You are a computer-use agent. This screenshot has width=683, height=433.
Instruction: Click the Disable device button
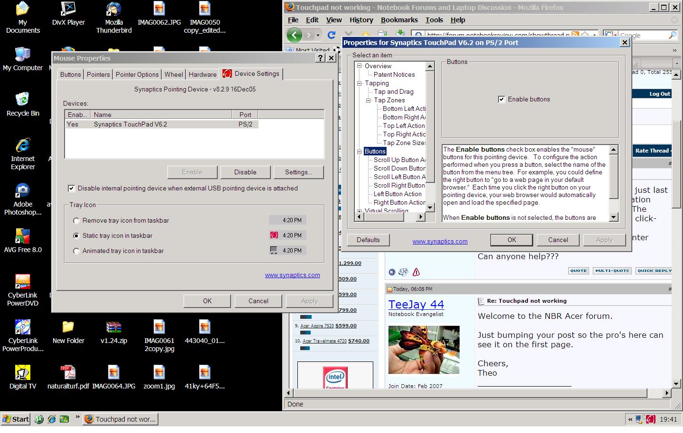(x=245, y=172)
